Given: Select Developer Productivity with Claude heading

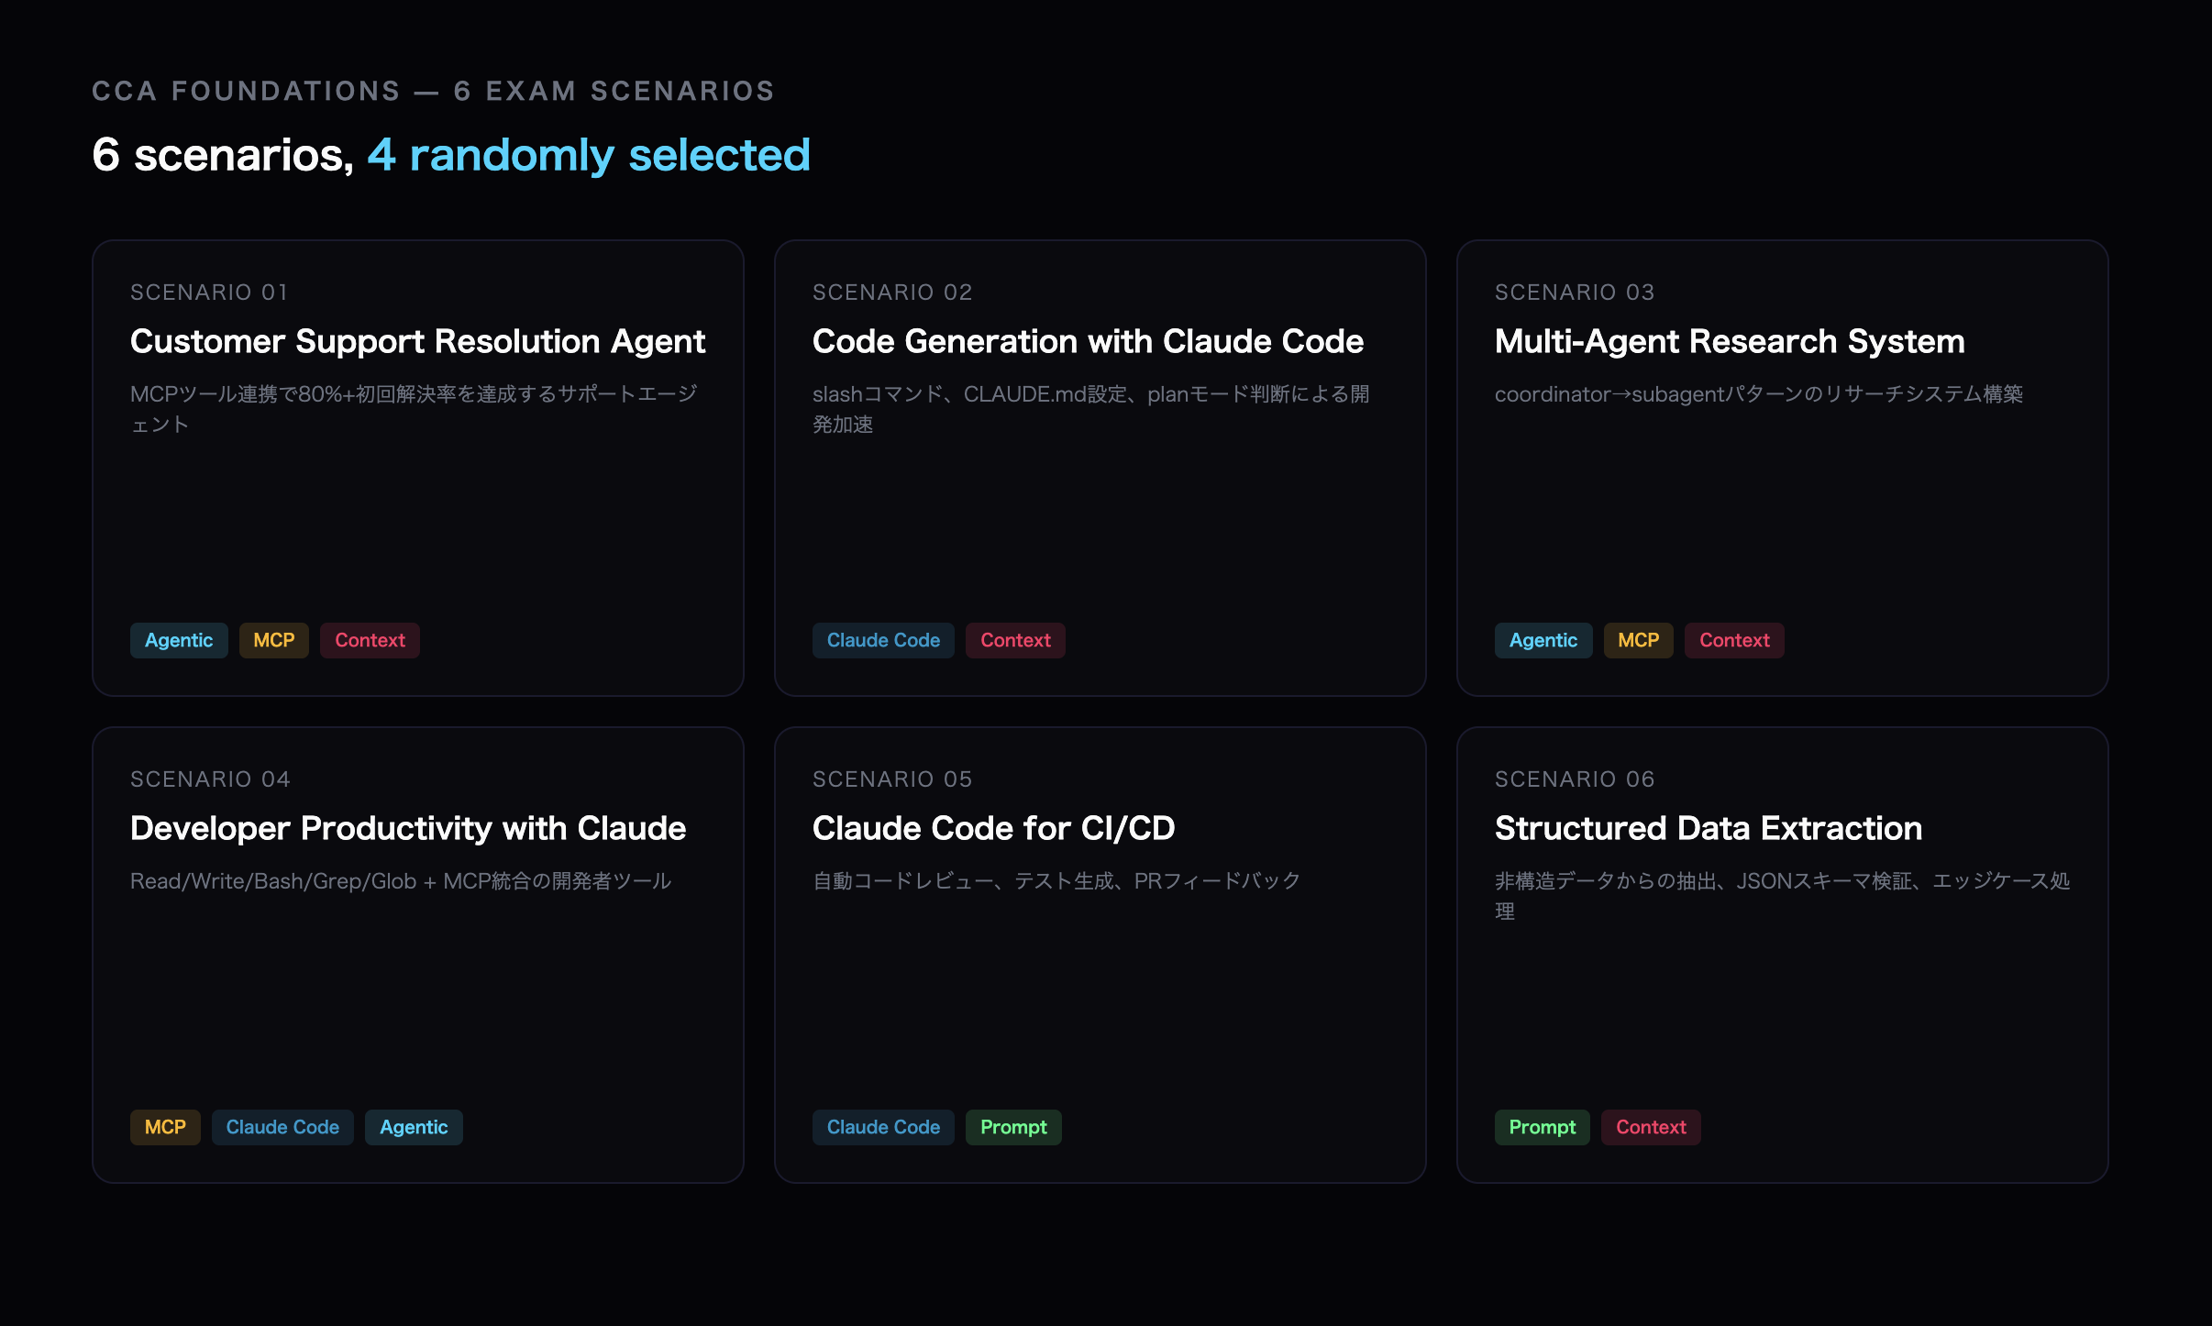Looking at the screenshot, I should [408, 828].
